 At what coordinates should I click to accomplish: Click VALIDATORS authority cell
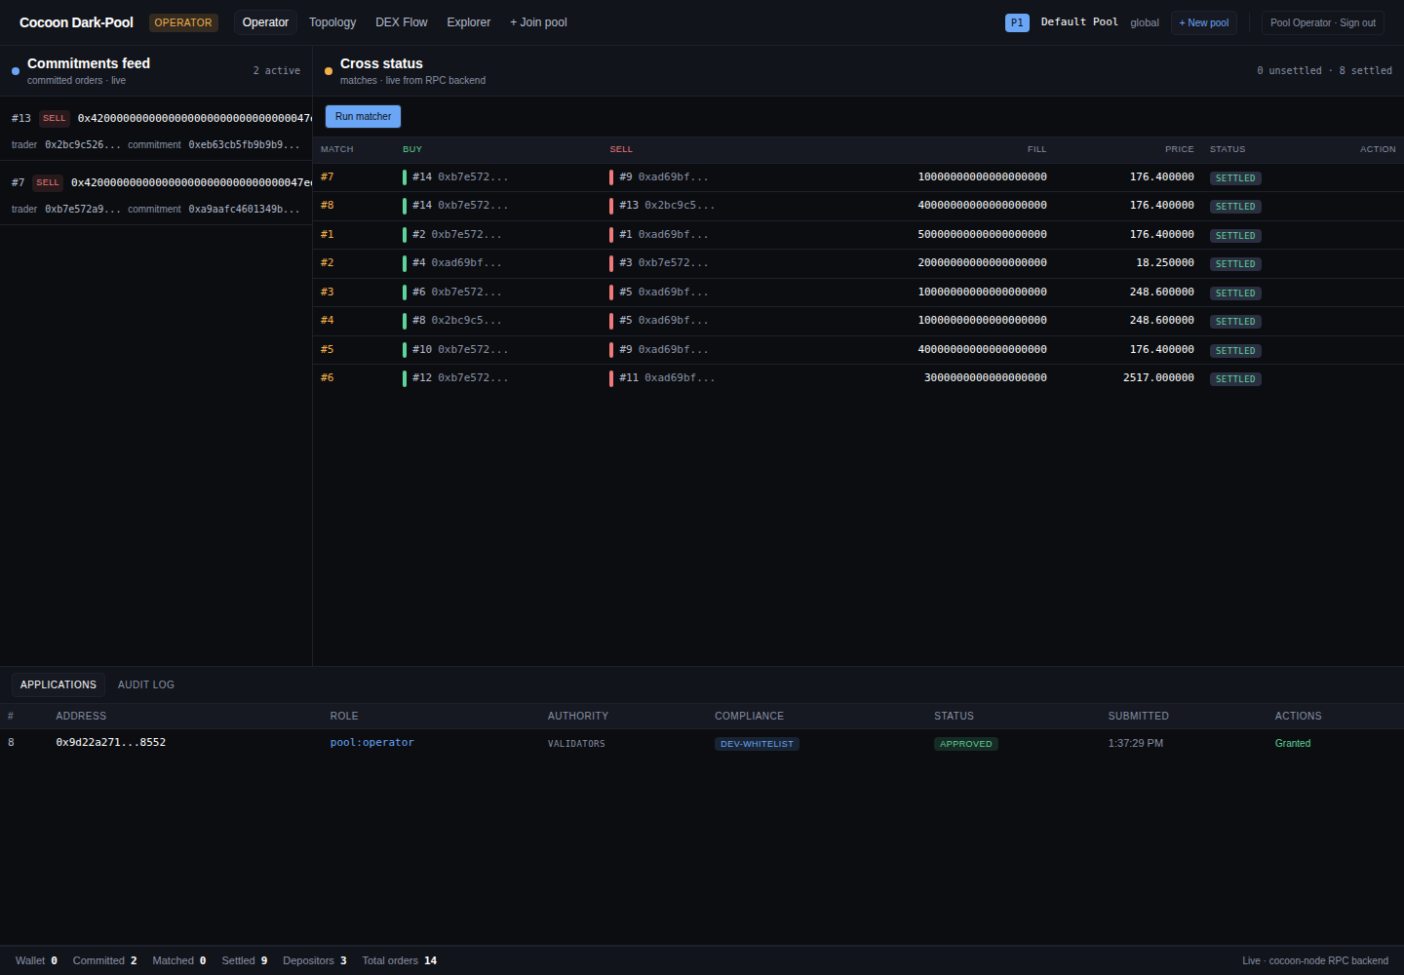point(576,744)
